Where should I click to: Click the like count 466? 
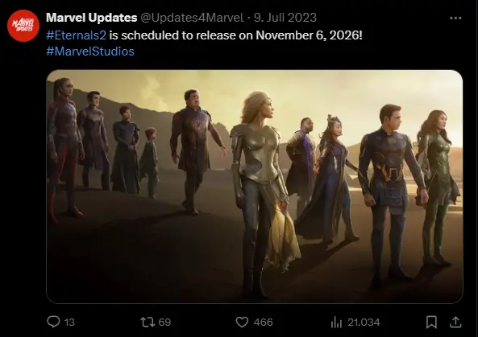(x=263, y=322)
